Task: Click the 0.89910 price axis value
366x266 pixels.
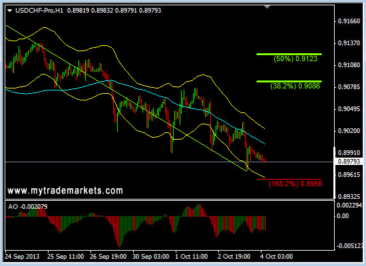Action: [349, 153]
